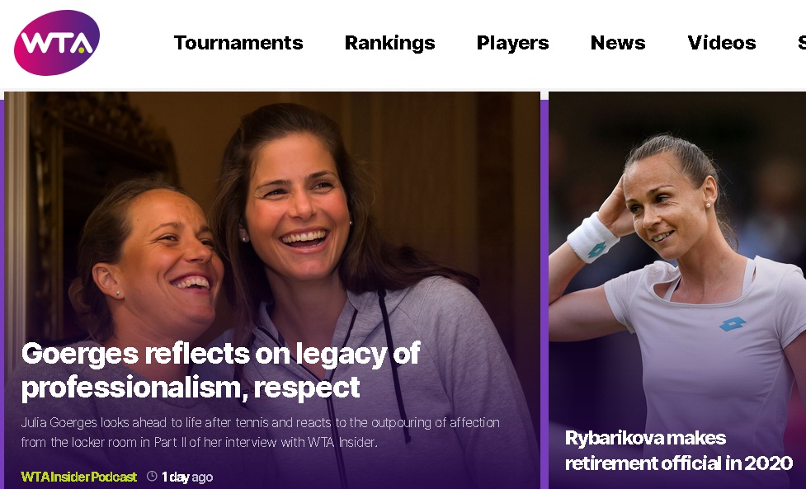Click the Julia Goerges article summary text
Image resolution: width=806 pixels, height=489 pixels.
[x=260, y=432]
